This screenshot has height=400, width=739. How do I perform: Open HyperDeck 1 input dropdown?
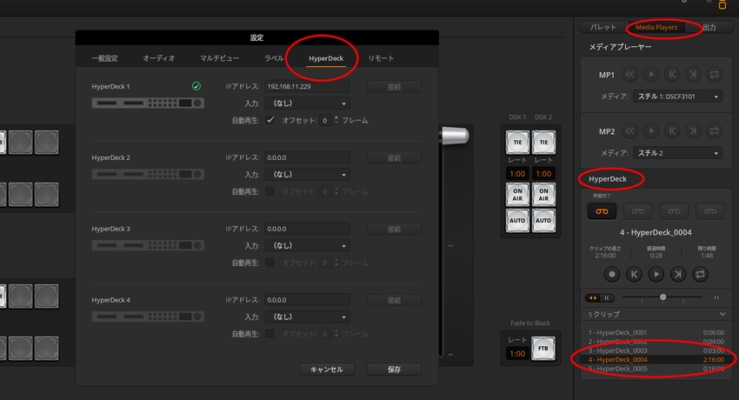pyautogui.click(x=307, y=103)
